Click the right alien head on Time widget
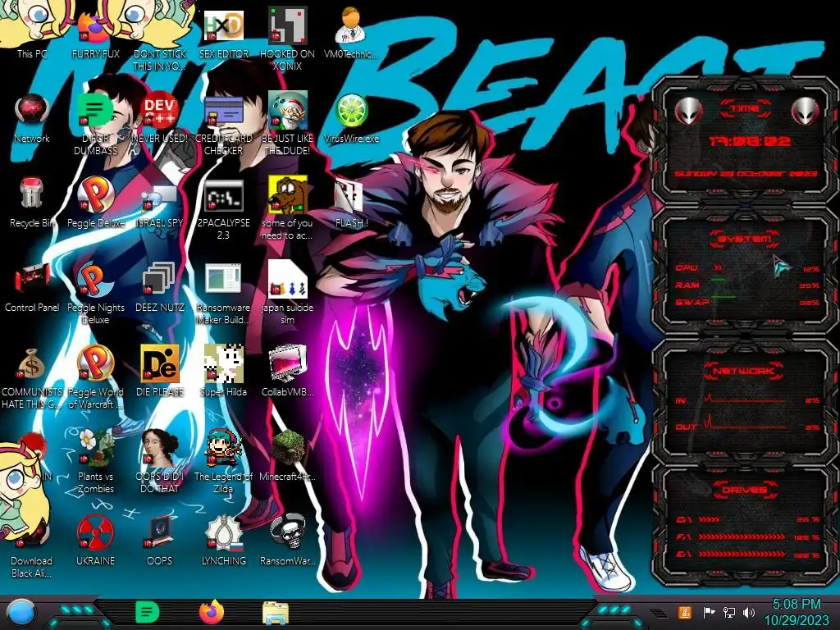The width and height of the screenshot is (840, 630). (806, 111)
